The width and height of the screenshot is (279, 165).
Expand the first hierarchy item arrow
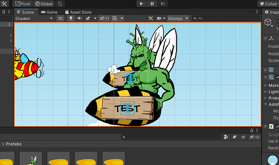(x=11, y=36)
